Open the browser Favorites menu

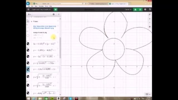[41, 6]
